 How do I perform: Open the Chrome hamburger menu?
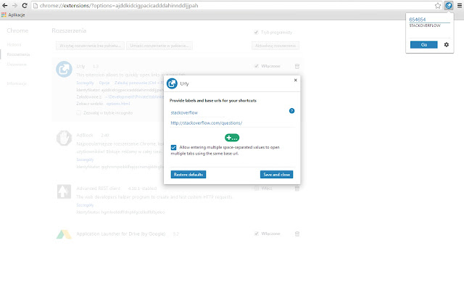click(460, 6)
